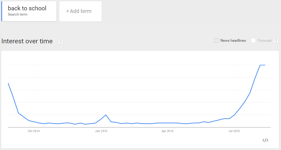Click the embed code icon below the chart
Image resolution: width=281 pixels, height=150 pixels.
click(265, 140)
